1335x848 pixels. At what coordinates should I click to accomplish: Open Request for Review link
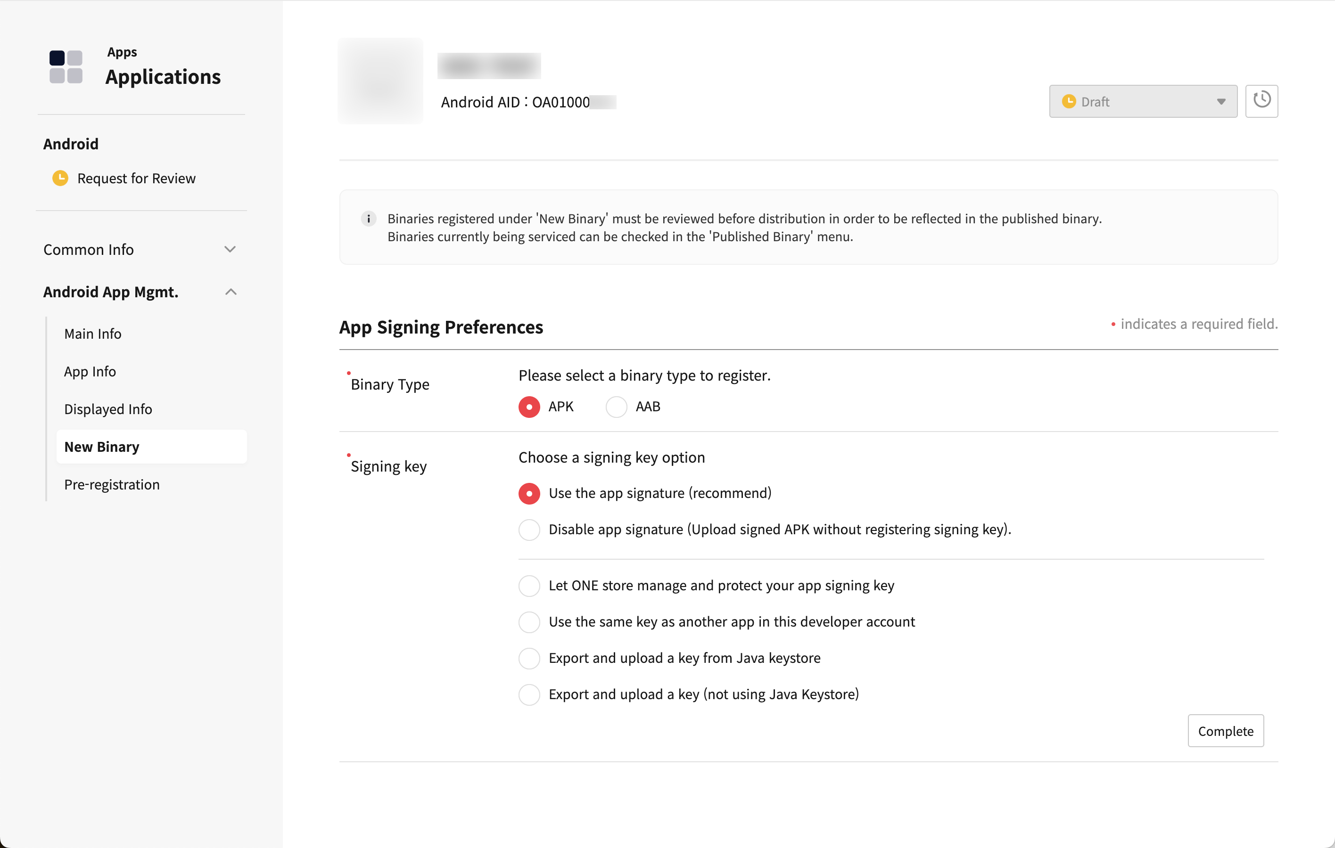coord(136,179)
